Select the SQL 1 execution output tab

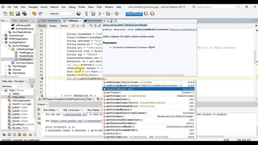[x=71, y=110]
